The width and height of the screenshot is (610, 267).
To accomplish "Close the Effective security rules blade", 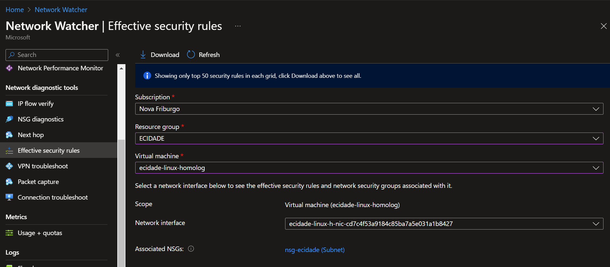I will [x=603, y=26].
